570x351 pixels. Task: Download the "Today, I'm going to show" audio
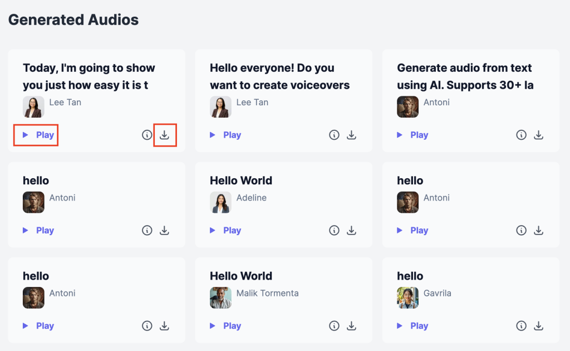tap(164, 135)
